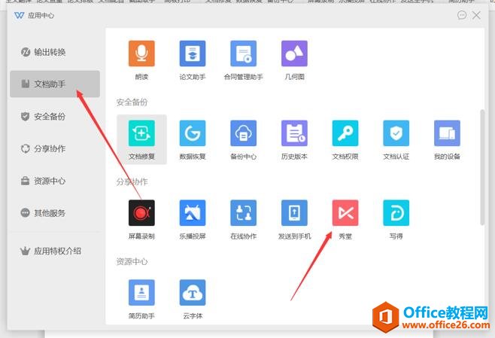Switch to 安全备份 sidebar category

[x=55, y=116]
